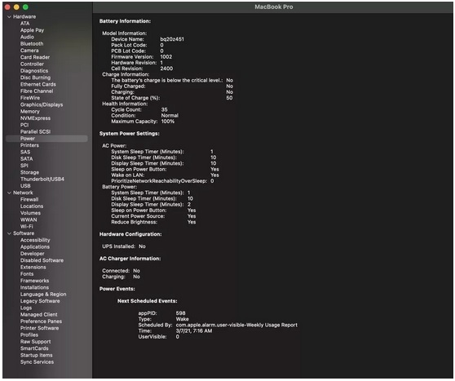Select Thunderbolt/USB4 in the sidebar
The width and height of the screenshot is (455, 381).
(x=42, y=179)
